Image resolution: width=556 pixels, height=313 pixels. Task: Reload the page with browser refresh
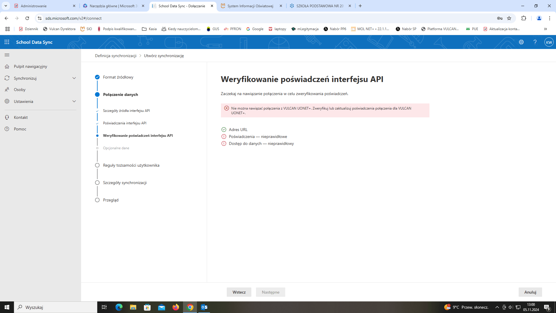tap(27, 18)
